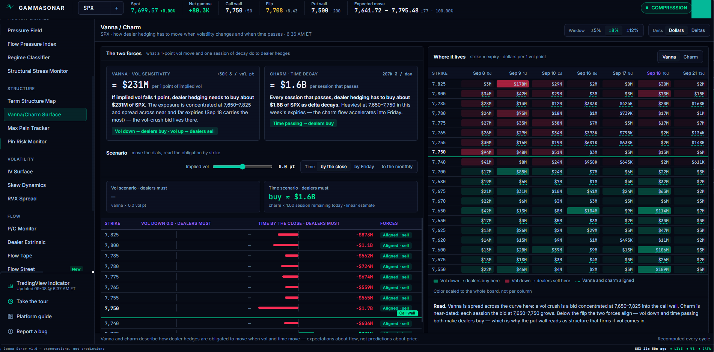Click the FORCES column header
Screen dimensions: 714x352
click(x=389, y=223)
